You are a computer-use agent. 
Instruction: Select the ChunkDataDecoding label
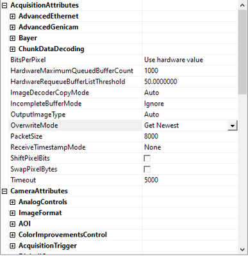(x=51, y=49)
